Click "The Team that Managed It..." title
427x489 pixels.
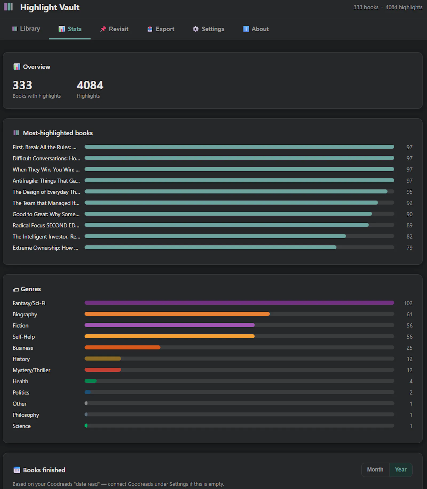(x=46, y=203)
